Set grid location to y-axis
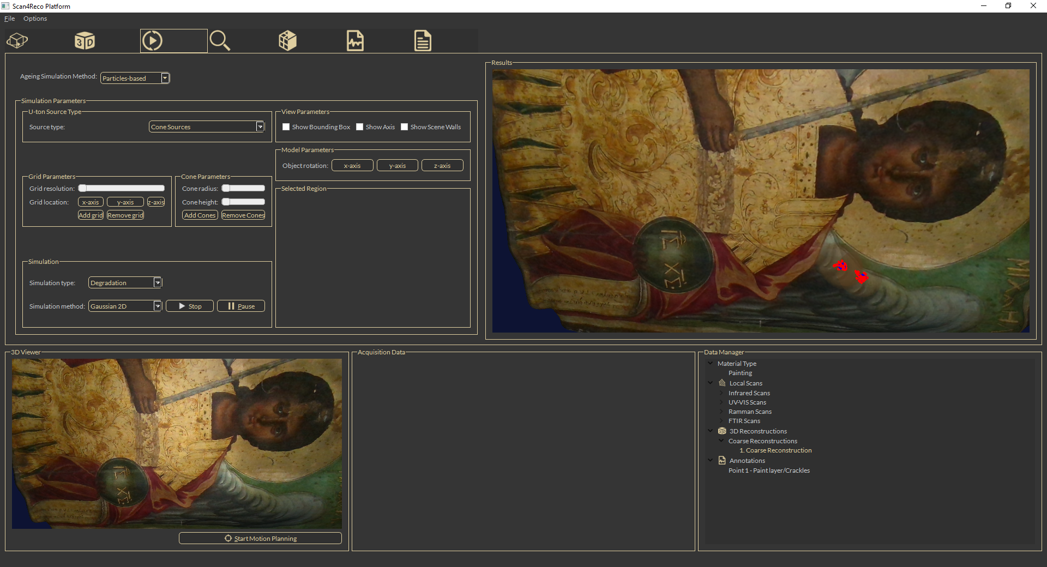 (x=125, y=202)
